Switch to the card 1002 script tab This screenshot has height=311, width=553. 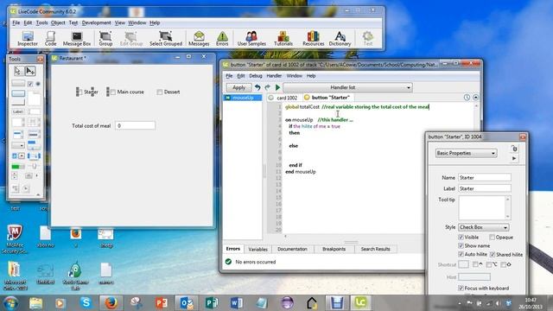click(283, 98)
